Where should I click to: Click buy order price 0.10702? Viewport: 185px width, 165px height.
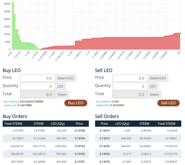80,154
